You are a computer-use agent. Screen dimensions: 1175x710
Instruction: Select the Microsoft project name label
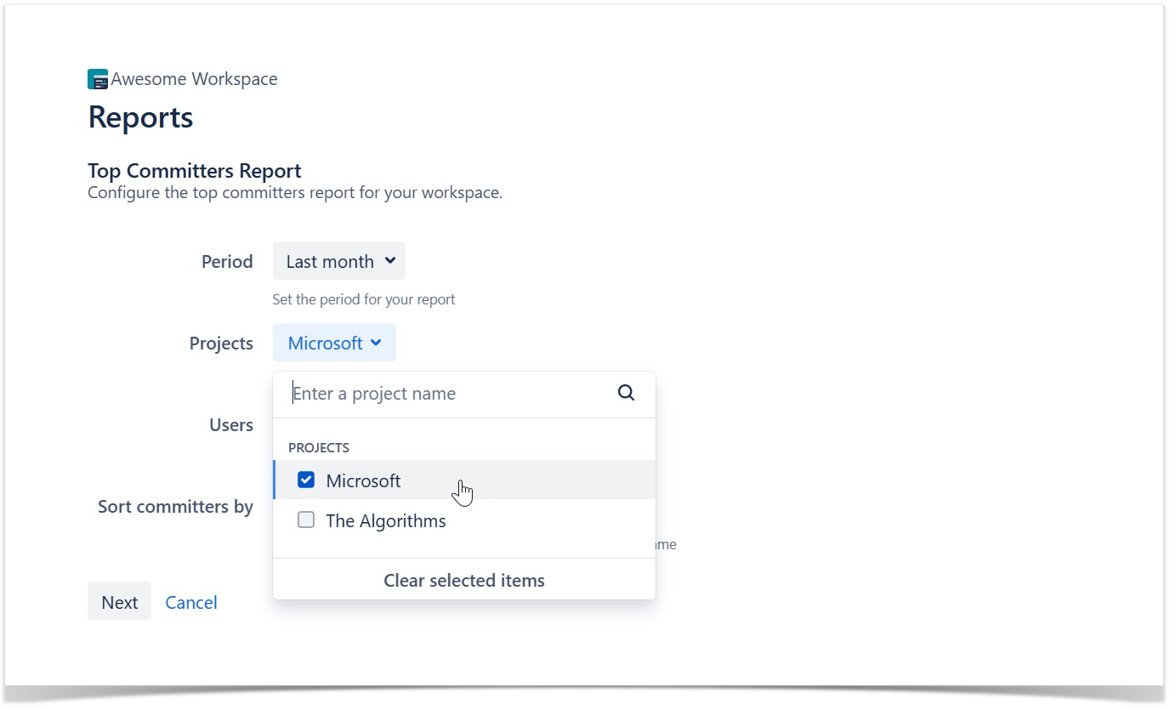coord(363,481)
